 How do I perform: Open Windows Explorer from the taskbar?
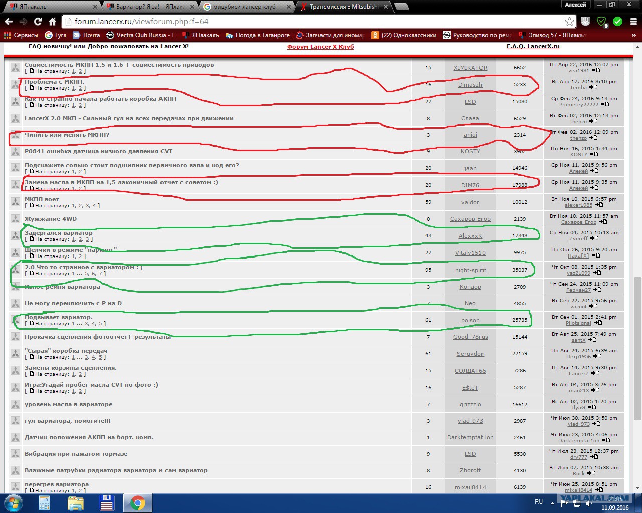point(76,503)
